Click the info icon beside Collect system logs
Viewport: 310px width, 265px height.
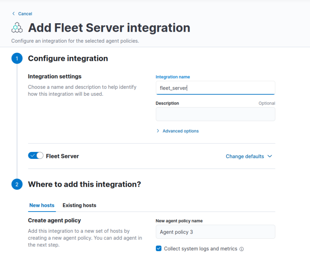point(242,249)
